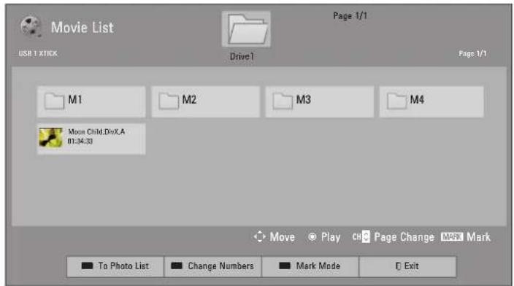Click the Change Numbers button
The width and height of the screenshot is (514, 286).
click(x=212, y=267)
